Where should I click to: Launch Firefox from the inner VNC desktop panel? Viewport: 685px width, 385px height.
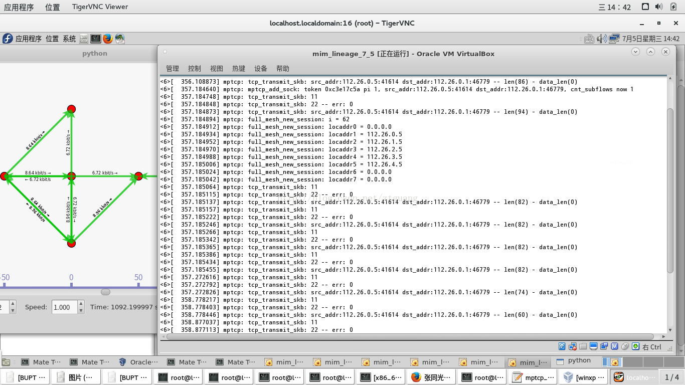tap(108, 39)
